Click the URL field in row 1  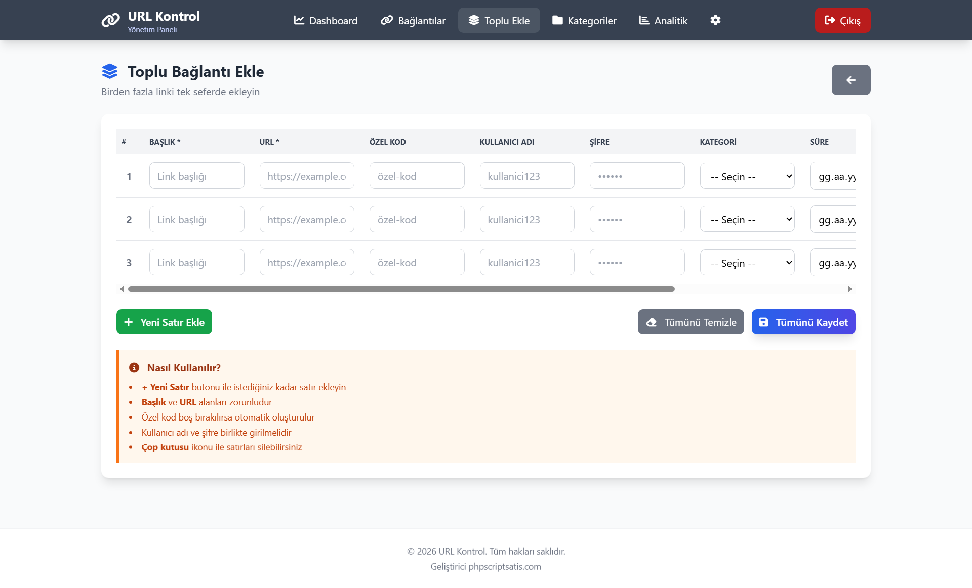(x=307, y=176)
